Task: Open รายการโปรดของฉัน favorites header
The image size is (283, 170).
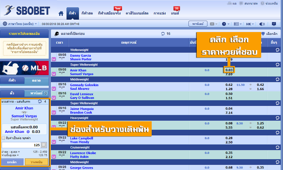Action: pos(24,34)
